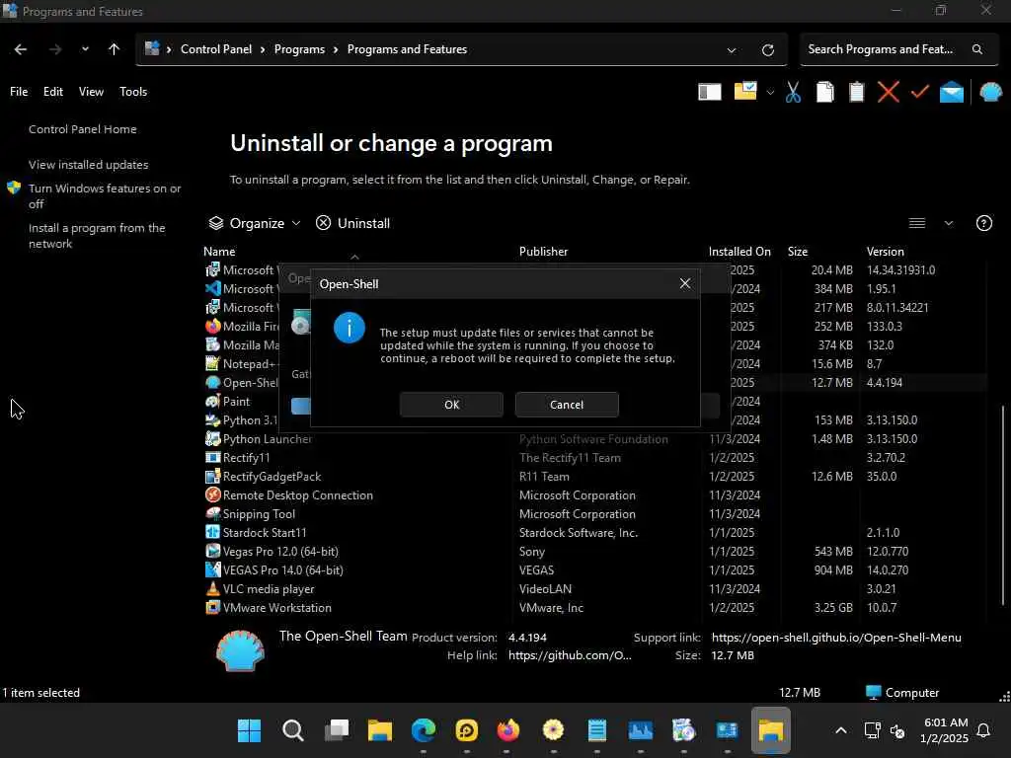Click Control Panel in breadcrumb

[x=216, y=49]
